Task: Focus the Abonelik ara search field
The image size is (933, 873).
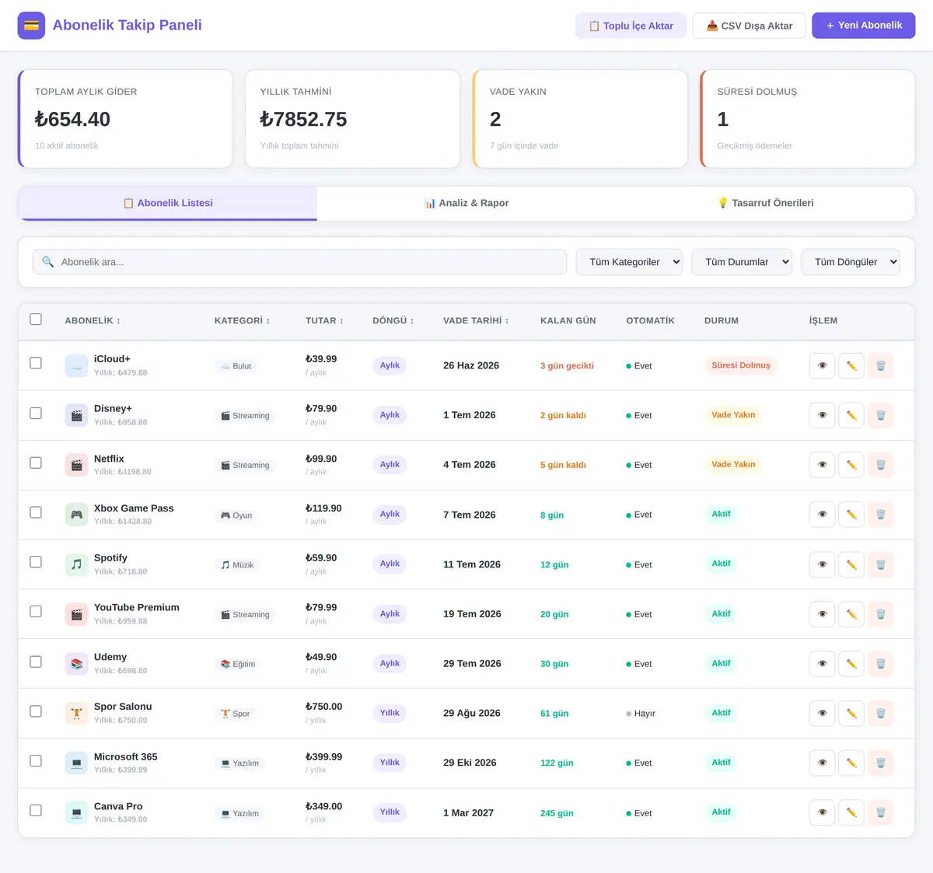Action: pyautogui.click(x=299, y=262)
